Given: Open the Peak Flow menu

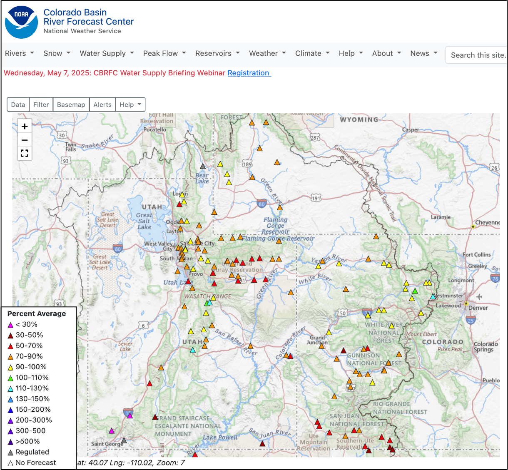Looking at the screenshot, I should coord(164,53).
